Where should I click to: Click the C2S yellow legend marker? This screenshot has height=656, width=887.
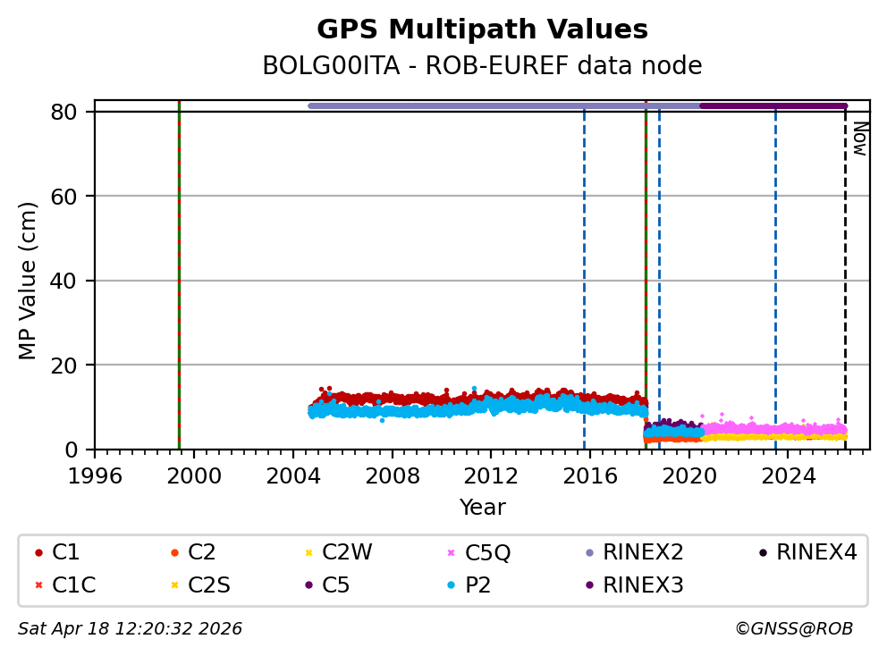click(x=173, y=585)
